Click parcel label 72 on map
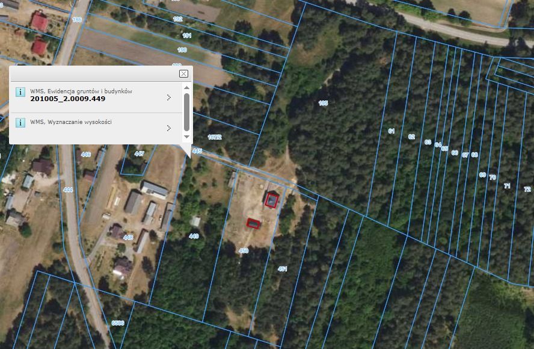The height and width of the screenshot is (349, 534). point(527,189)
